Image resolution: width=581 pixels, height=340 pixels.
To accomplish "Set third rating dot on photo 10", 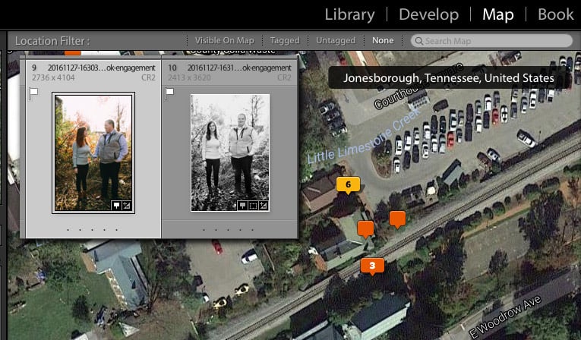I will point(229,230).
